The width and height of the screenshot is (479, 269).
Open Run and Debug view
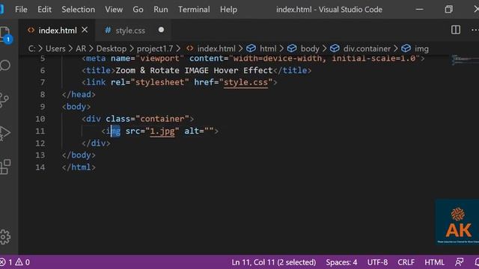pos(5,133)
